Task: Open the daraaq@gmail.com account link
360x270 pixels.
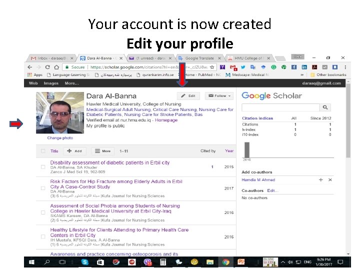Action: 321,83
